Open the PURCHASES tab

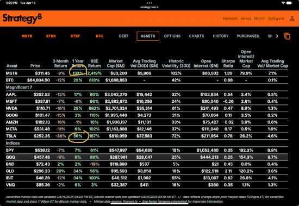tap(248, 36)
